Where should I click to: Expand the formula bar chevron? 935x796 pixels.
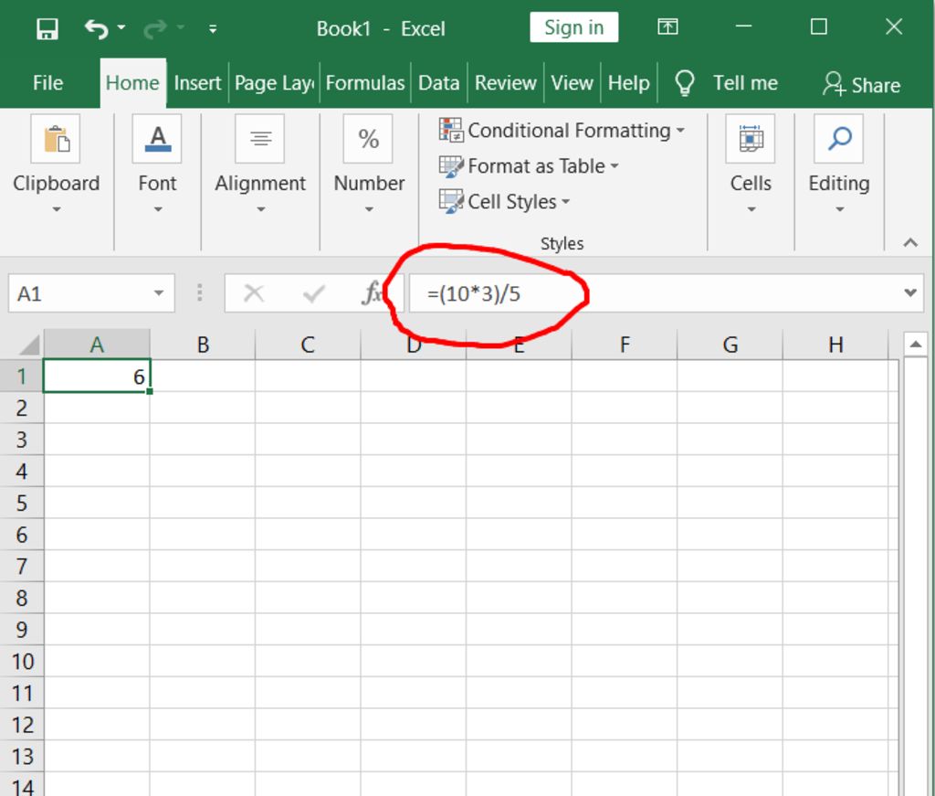click(x=910, y=292)
